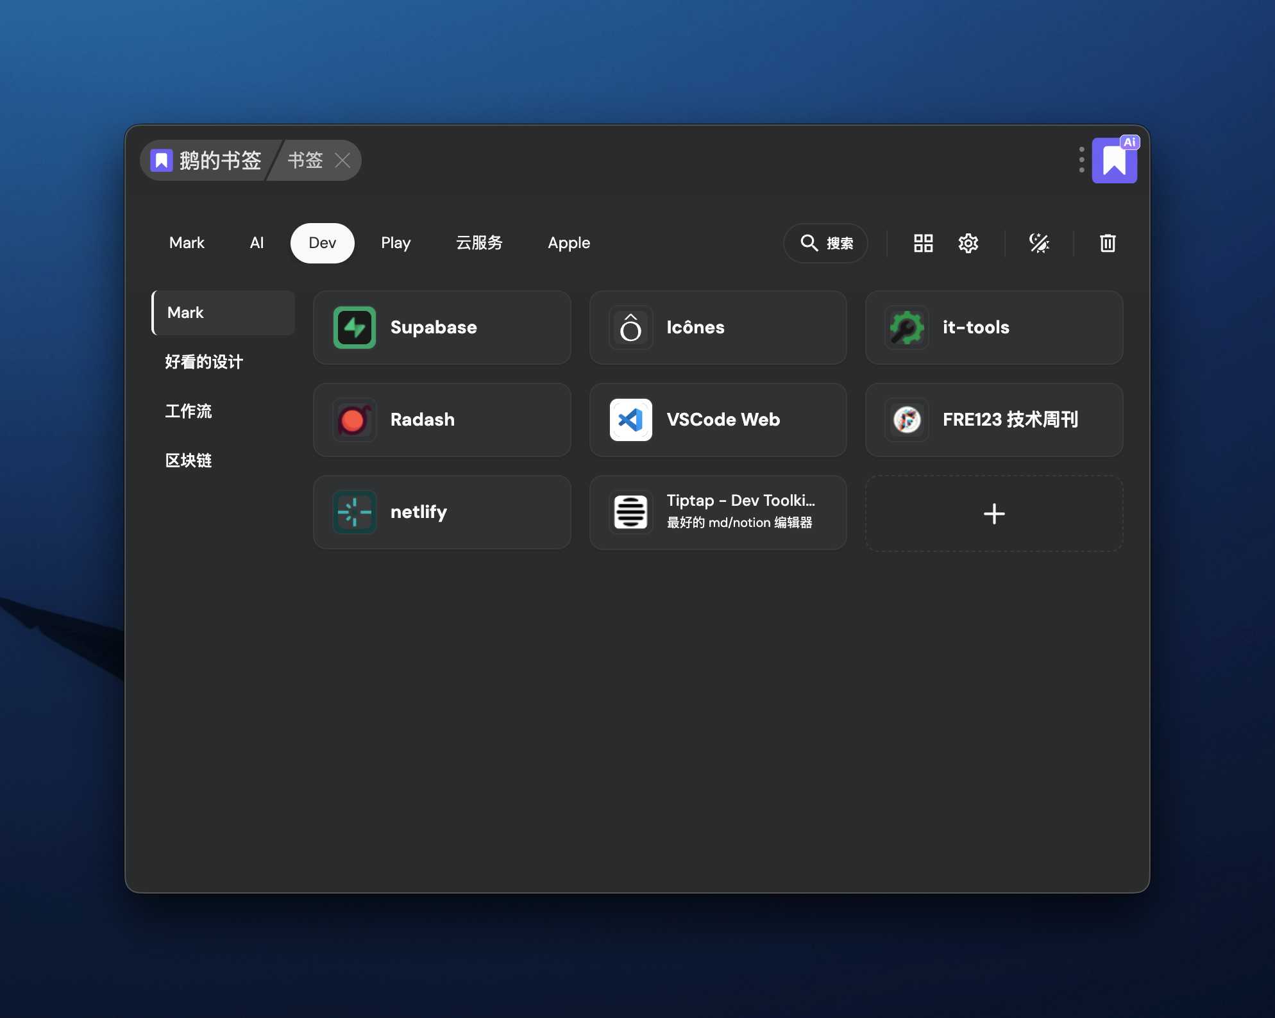Viewport: 1275px width, 1018px height.
Task: Open the Supabase bookmark card
Action: click(442, 328)
